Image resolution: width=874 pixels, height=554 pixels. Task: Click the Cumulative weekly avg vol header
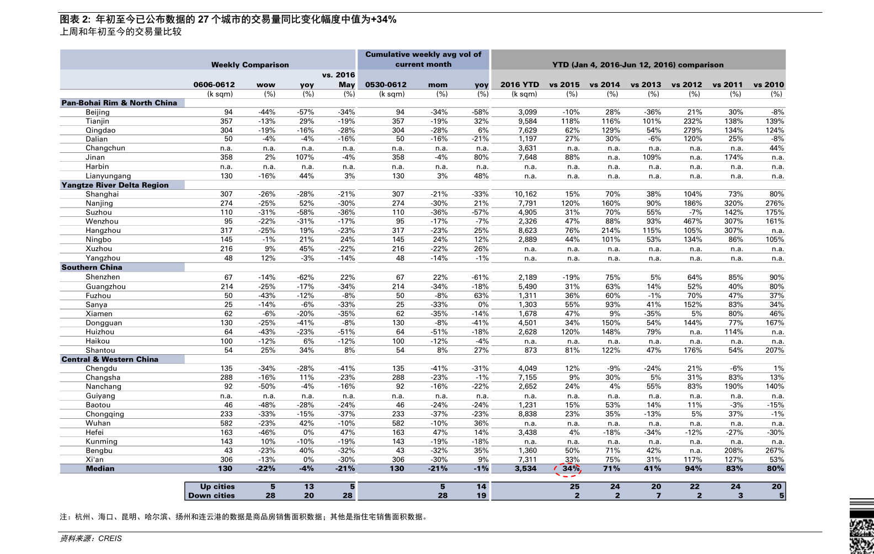[423, 59]
